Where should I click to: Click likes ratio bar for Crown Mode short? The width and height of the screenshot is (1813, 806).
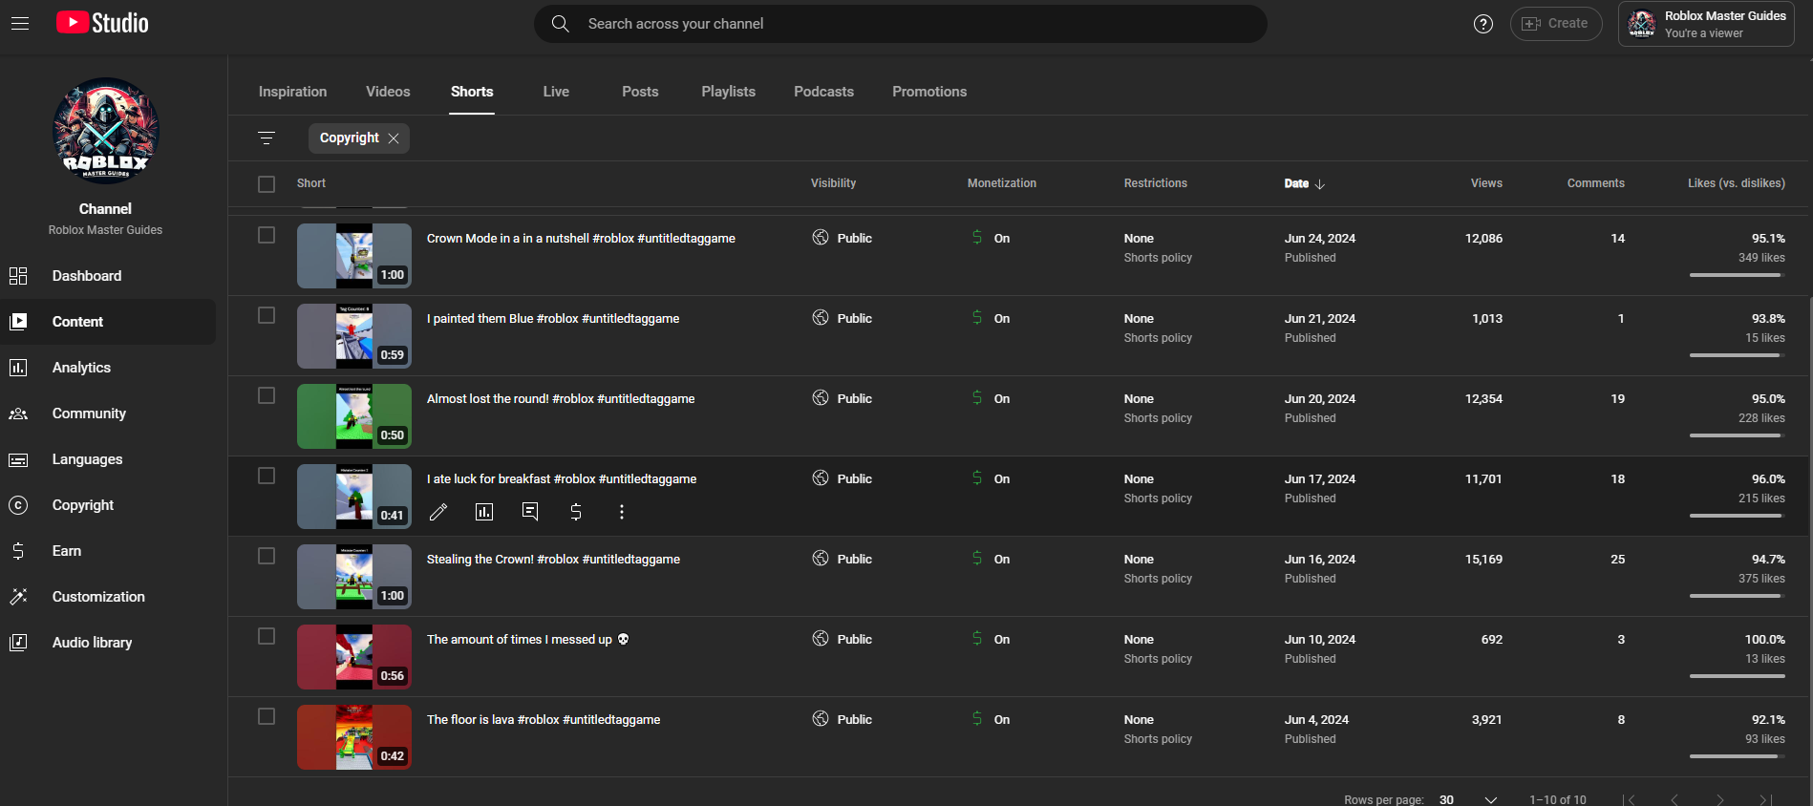[1737, 275]
